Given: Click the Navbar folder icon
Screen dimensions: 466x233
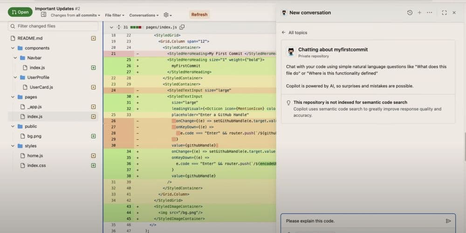Looking at the screenshot, I should pyautogui.click(x=22, y=58).
